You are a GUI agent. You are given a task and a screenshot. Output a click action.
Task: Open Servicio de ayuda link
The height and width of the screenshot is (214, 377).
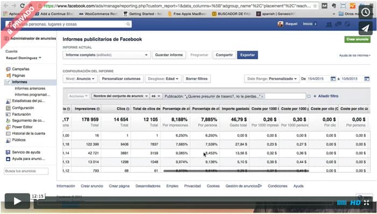(26, 153)
